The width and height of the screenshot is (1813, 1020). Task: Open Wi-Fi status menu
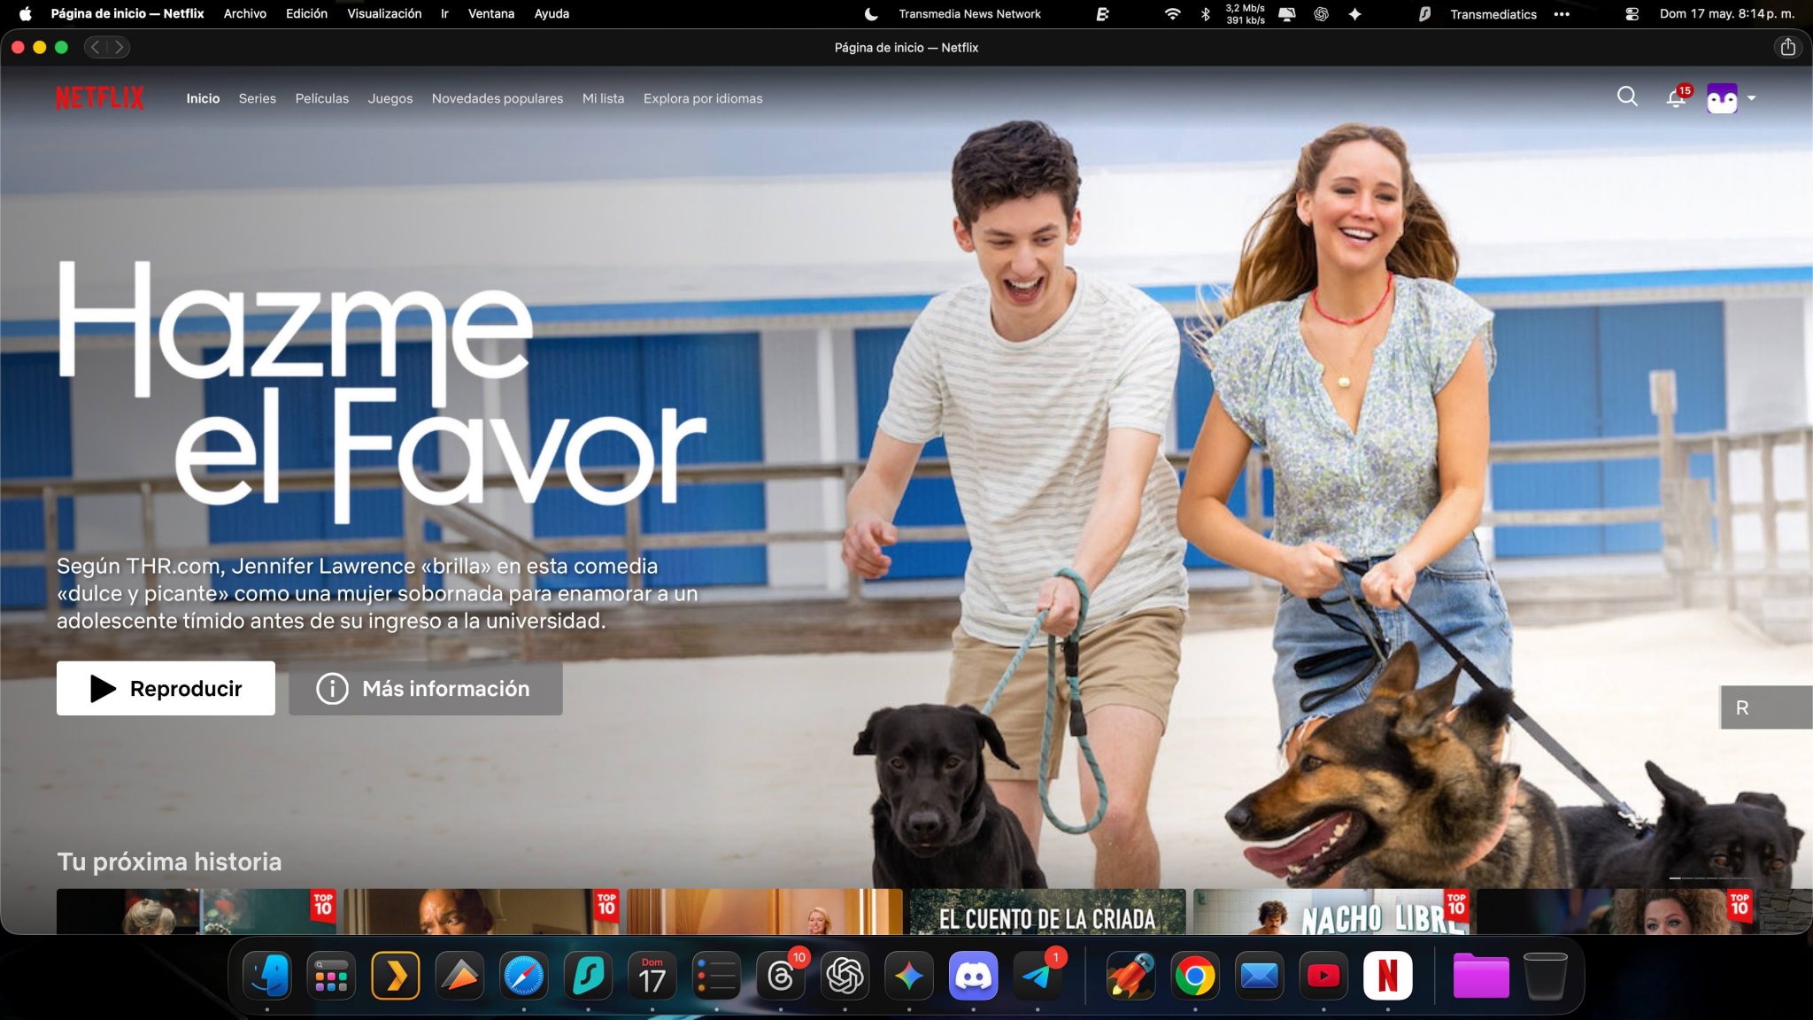pyautogui.click(x=1172, y=13)
